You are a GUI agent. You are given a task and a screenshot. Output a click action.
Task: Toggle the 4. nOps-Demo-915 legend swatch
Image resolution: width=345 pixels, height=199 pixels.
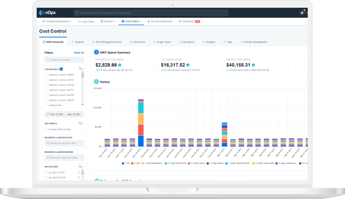pyautogui.click(x=166, y=163)
